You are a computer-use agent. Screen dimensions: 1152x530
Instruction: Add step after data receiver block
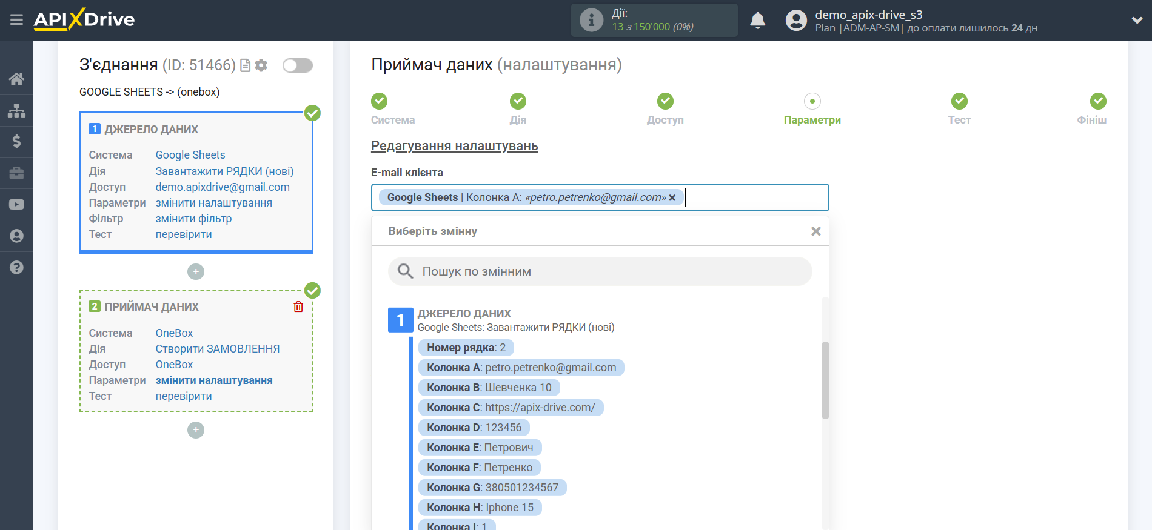click(196, 430)
